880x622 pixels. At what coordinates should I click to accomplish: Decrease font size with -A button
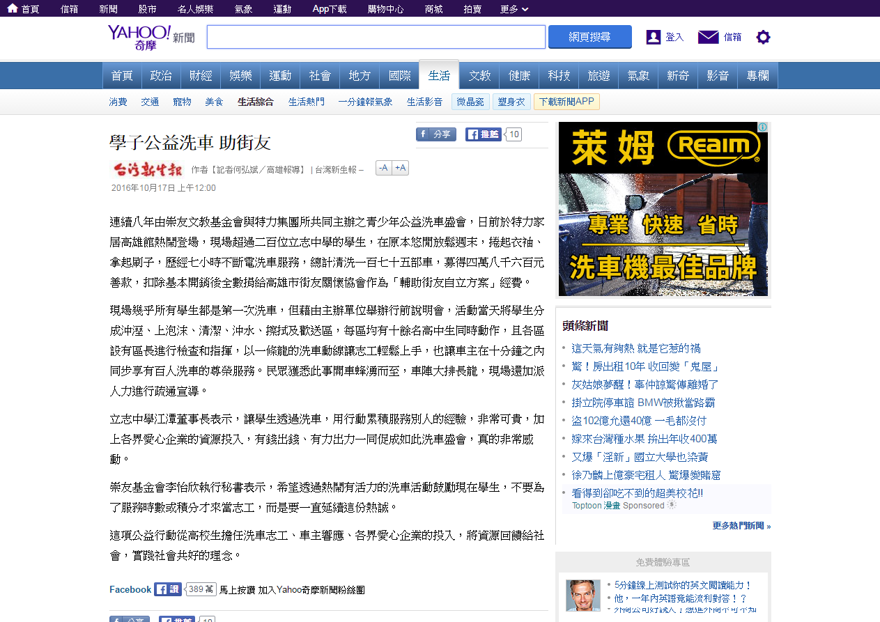383,168
